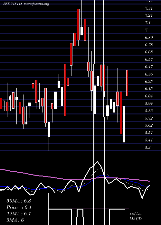Click the 5.62 price axis label
161x225 pixels.
click(149, 125)
